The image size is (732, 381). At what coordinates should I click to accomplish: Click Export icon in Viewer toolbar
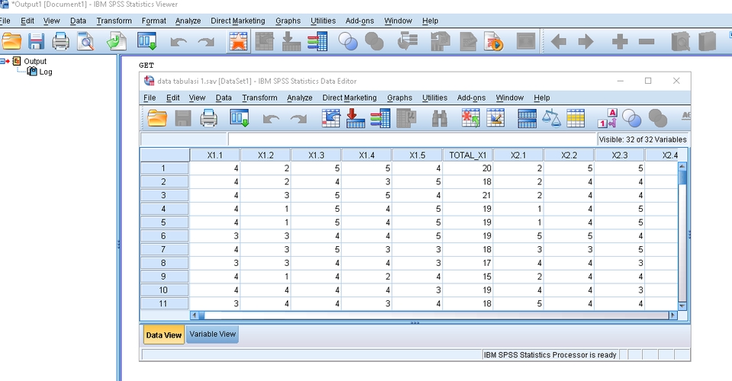(116, 41)
